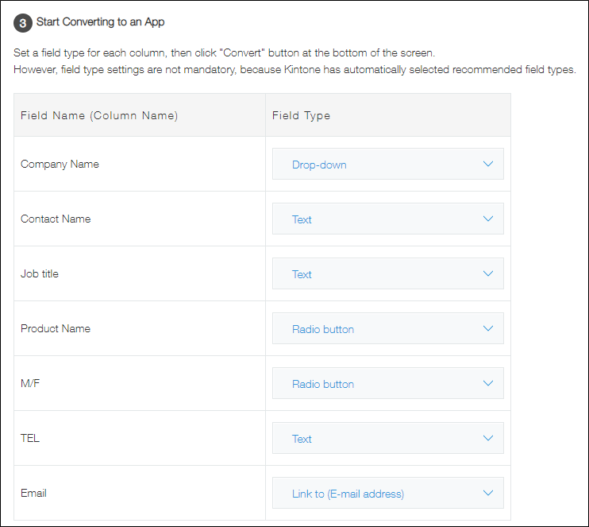
Task: Expand the Job title field type selector
Action: (387, 274)
